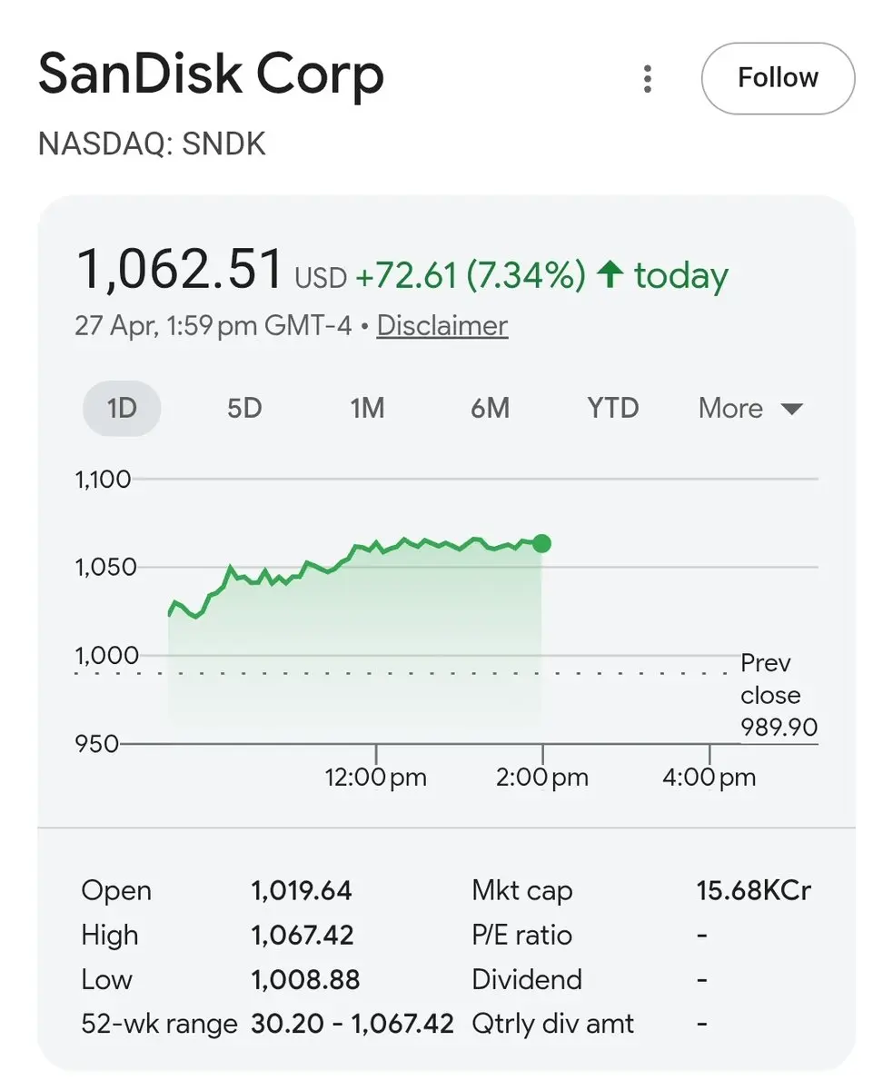893x1090 pixels.
Task: Click the 12:00 pm time axis marker
Action: pyautogui.click(x=376, y=778)
